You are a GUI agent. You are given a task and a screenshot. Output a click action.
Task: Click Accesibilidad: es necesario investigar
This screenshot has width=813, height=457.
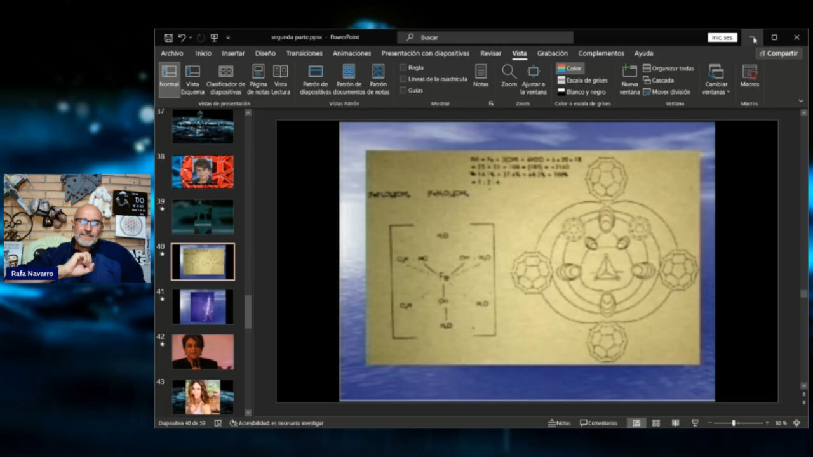[x=276, y=423]
